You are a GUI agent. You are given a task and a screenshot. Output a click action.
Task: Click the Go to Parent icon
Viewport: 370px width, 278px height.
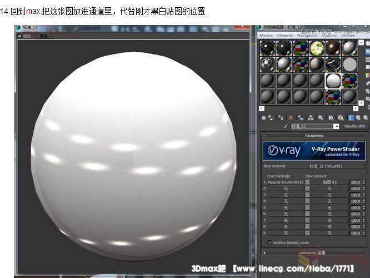[358, 118]
